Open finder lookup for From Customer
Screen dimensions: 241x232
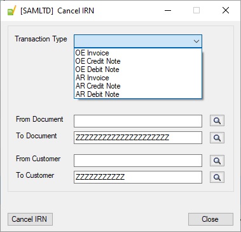click(x=217, y=161)
